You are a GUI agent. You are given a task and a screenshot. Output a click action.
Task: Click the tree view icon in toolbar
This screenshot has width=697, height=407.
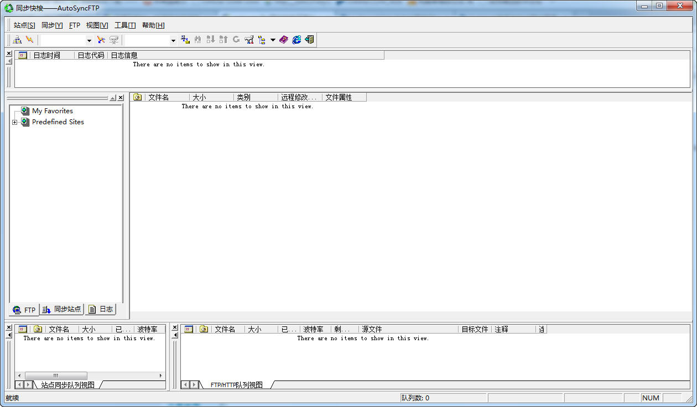coord(262,40)
